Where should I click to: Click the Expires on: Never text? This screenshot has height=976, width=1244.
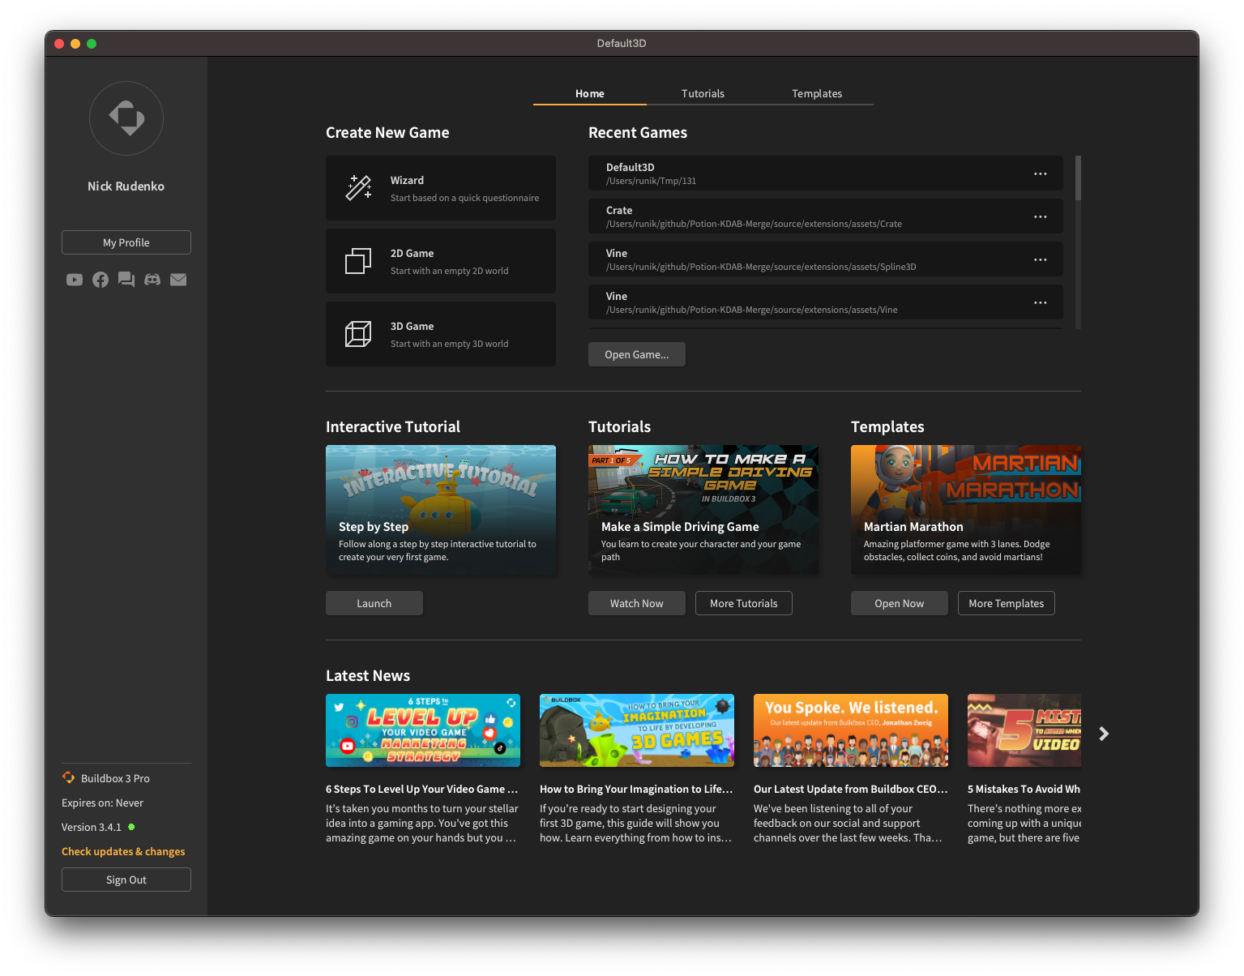tap(103, 803)
